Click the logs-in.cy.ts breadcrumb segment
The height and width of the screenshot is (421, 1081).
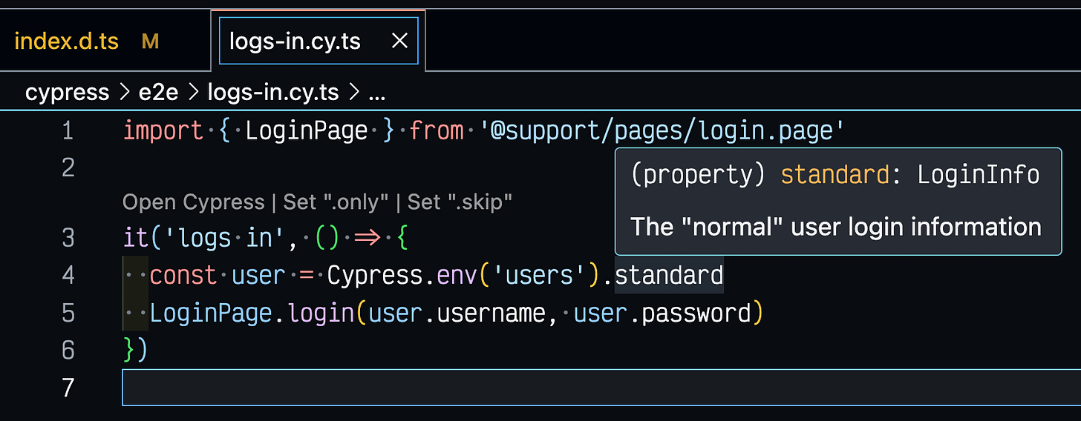point(272,93)
